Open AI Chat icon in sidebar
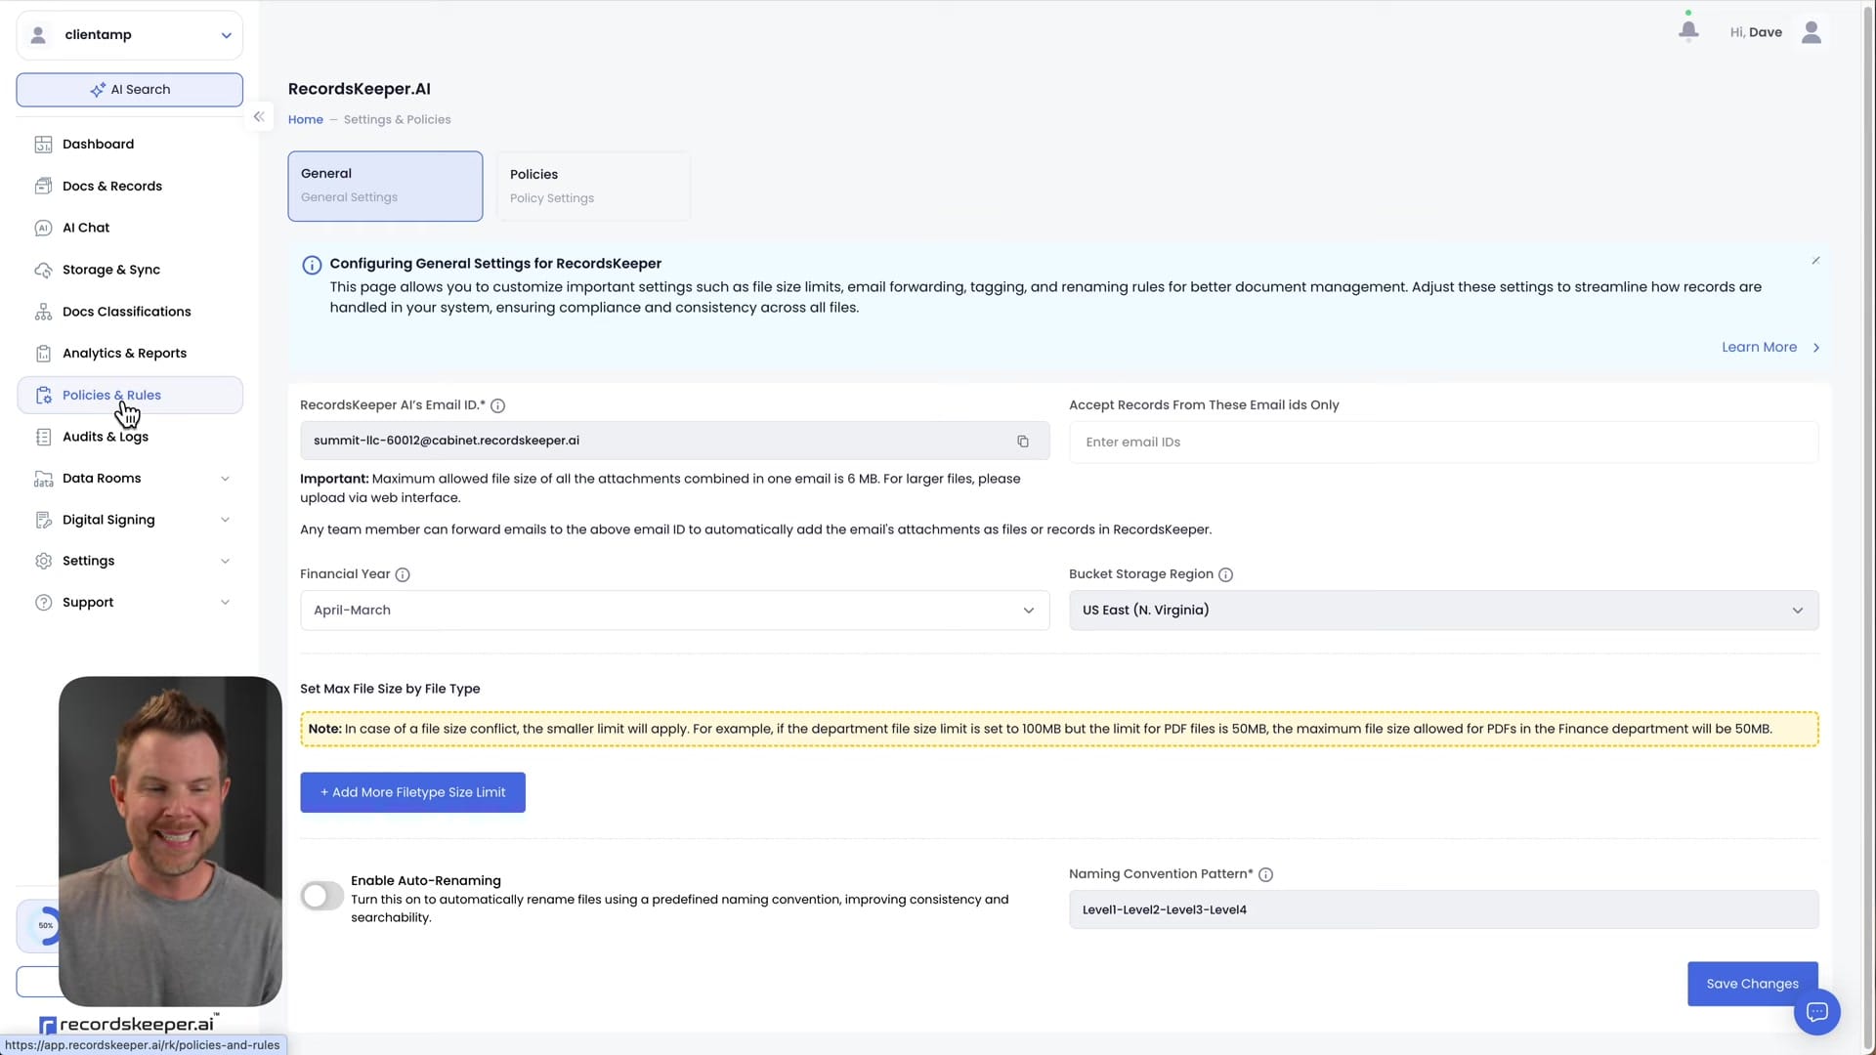 [x=43, y=228]
